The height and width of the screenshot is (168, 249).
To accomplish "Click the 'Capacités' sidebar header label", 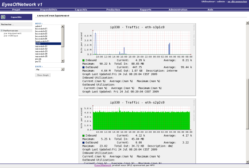I will pyautogui.click(x=16, y=17).
